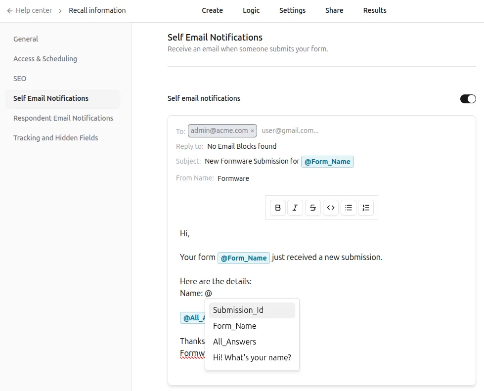Screen dimensions: 484x391
Task: Select the Italic formatting icon
Action: (x=295, y=208)
